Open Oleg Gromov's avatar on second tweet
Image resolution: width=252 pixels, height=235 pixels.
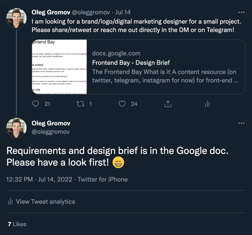[x=16, y=128]
